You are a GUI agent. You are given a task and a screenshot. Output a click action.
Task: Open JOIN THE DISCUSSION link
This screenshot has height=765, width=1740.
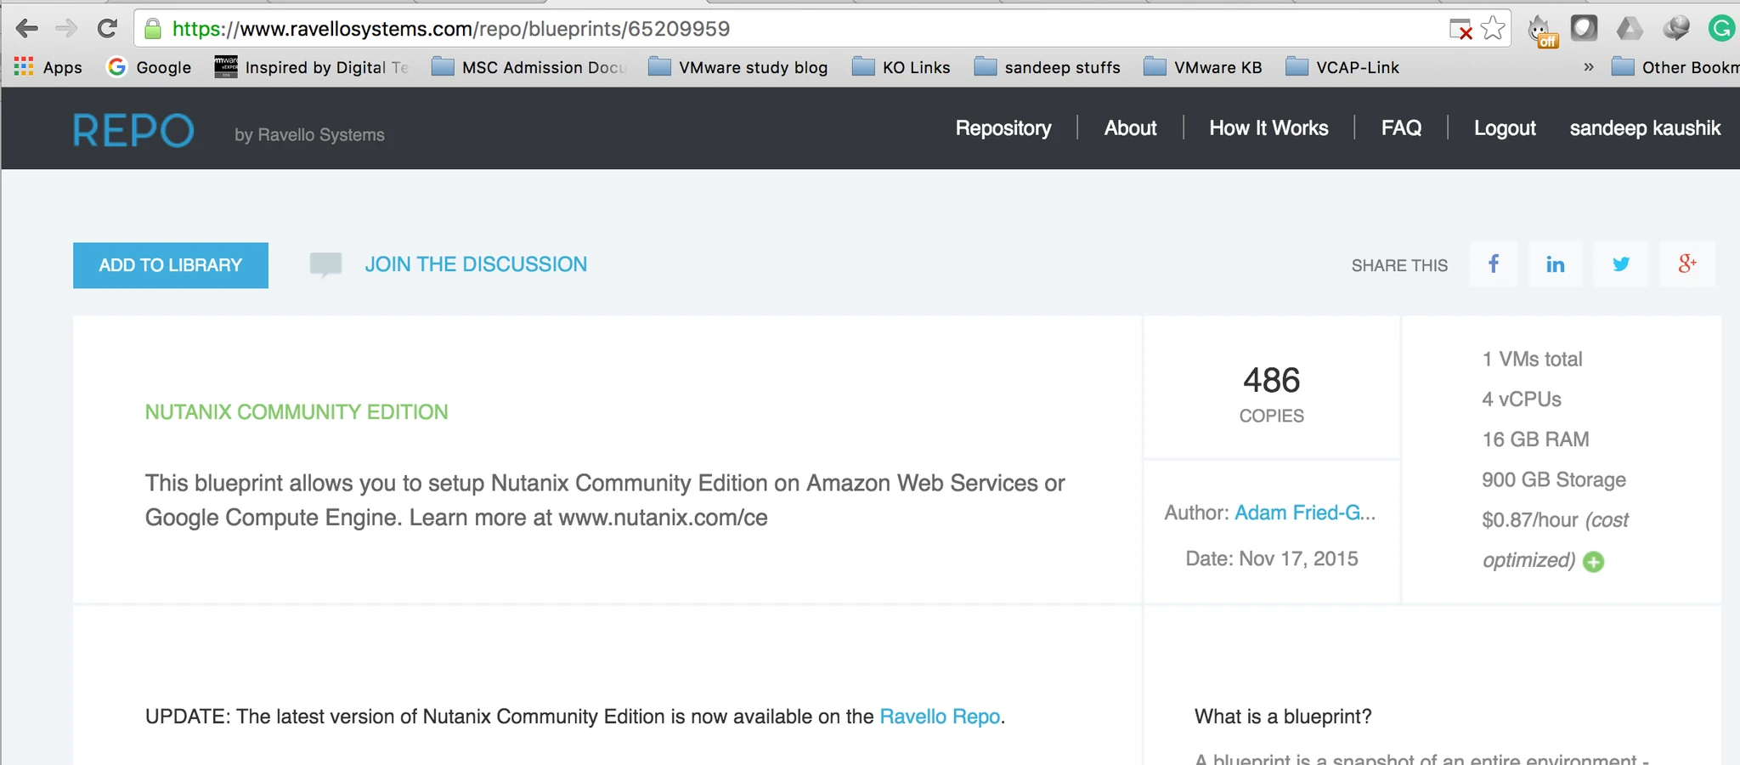476,264
